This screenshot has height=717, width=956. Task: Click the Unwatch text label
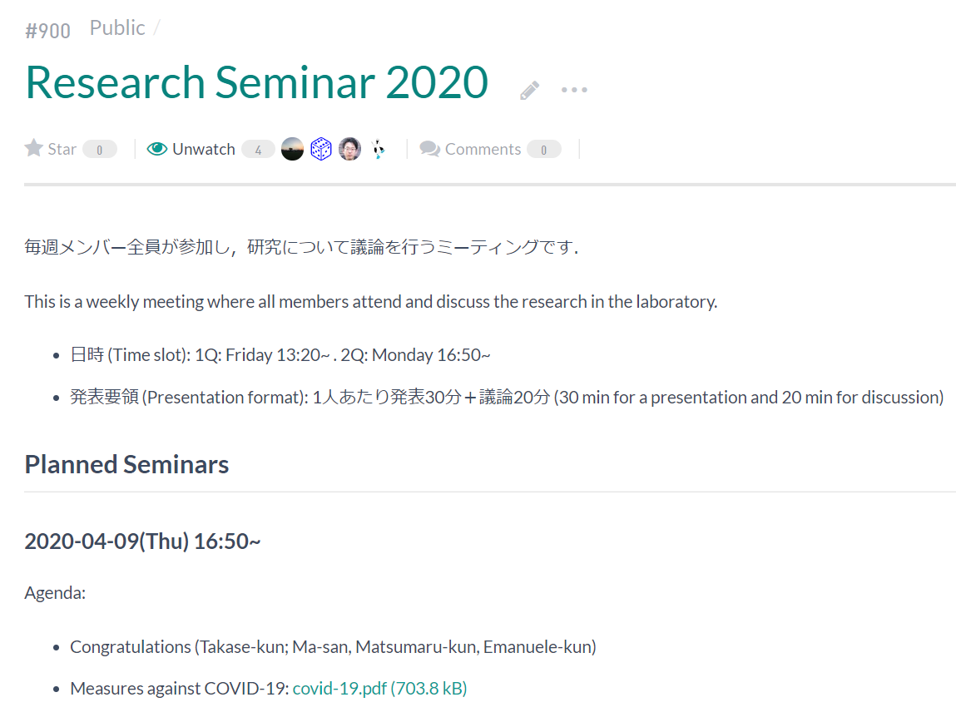tap(204, 150)
